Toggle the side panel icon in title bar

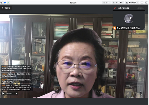coord(146,3)
